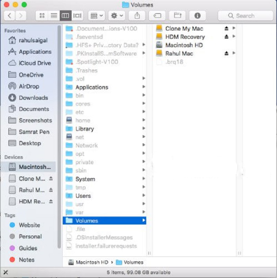Eject the Rahul Mac volume
The image size is (277, 278).
(x=226, y=53)
